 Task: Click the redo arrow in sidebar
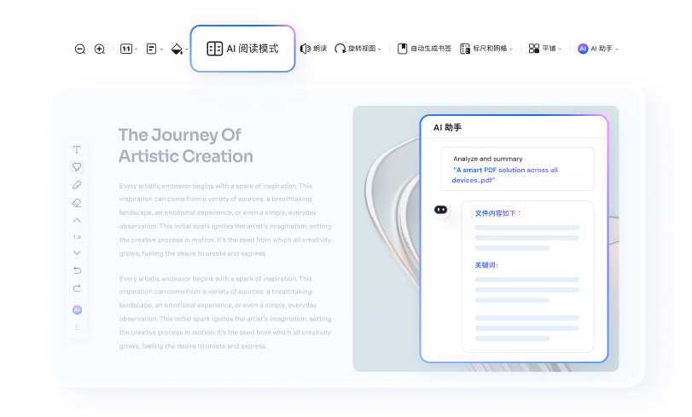coord(77,288)
